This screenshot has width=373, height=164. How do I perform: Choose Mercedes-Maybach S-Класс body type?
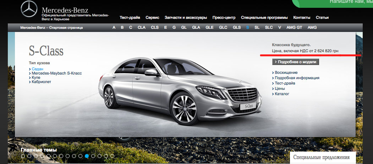(57, 73)
